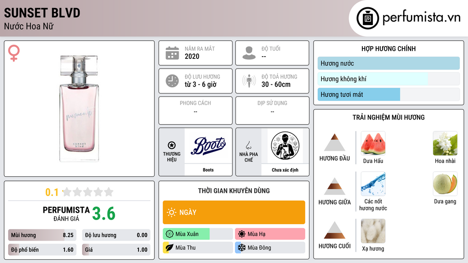The image size is (468, 263).
Task: Click the calendar icon beside Năm ra mắt
Action: [172, 53]
